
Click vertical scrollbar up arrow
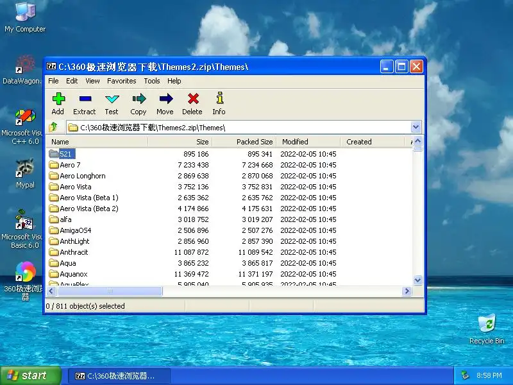(418, 141)
